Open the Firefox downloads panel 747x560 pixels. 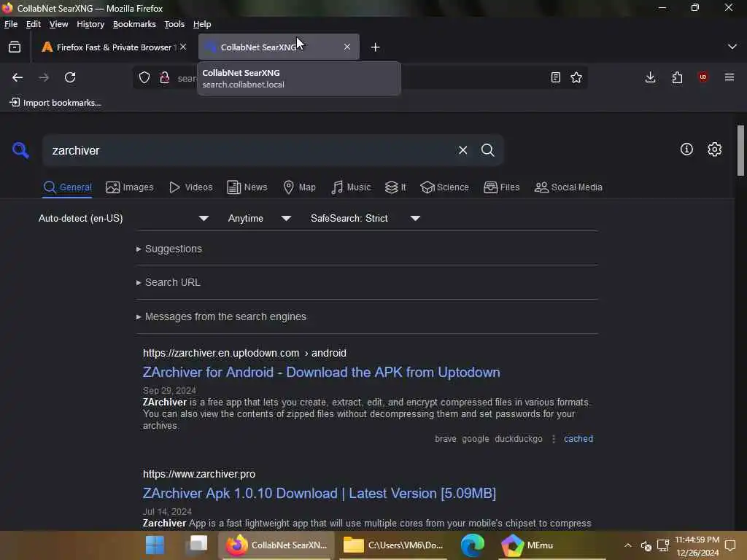650,77
